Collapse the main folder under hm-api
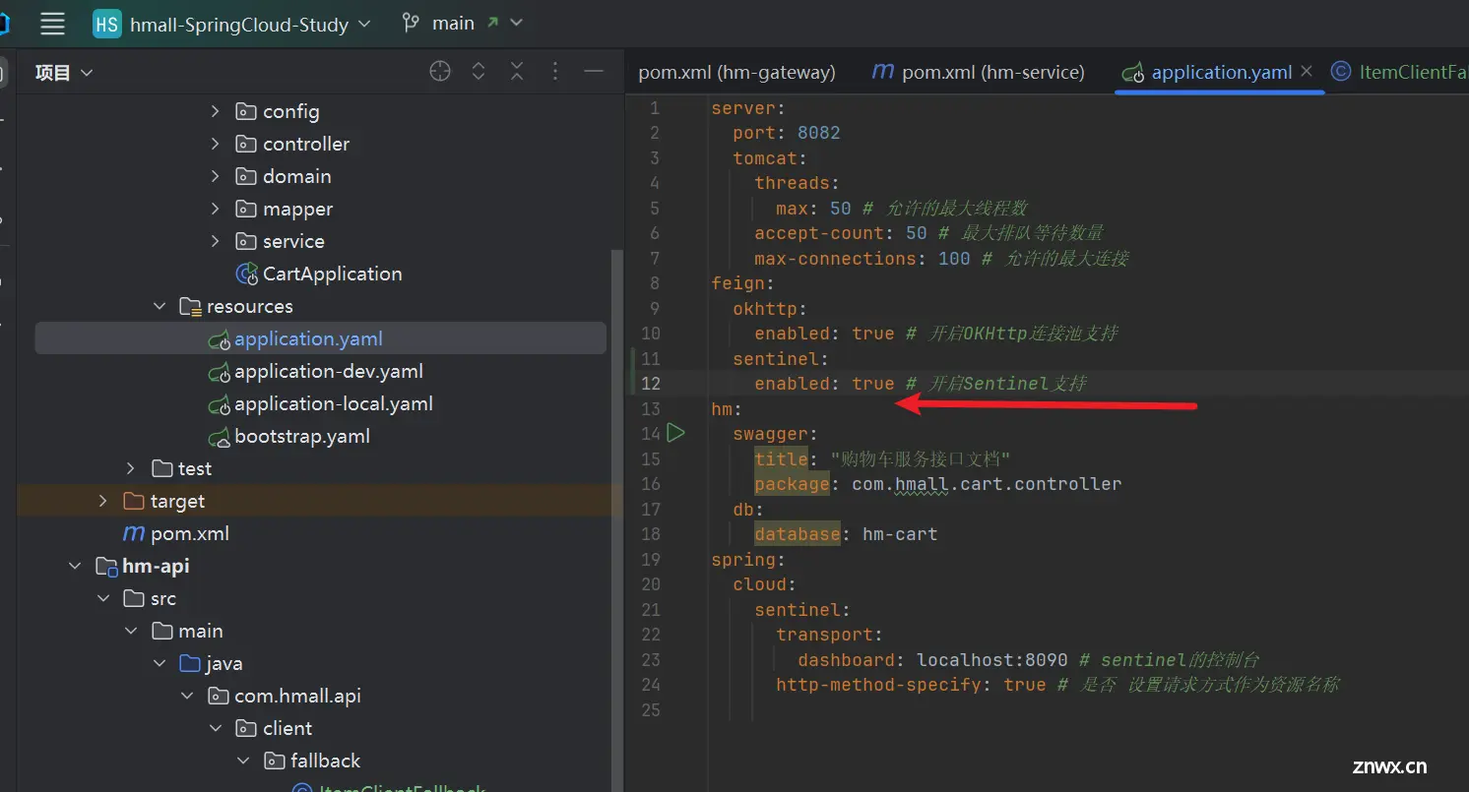Viewport: 1469px width, 792px height. [x=131, y=631]
